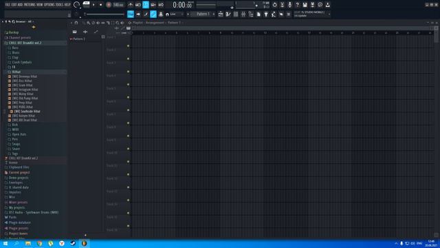440x248 pixels.
Task: Select the PUBG Hihat sample
Action: (x=22, y=107)
